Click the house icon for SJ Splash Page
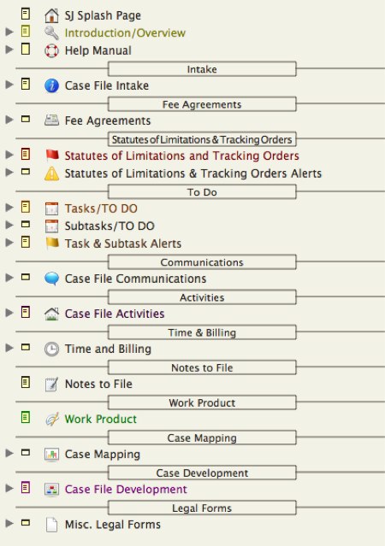 51,15
